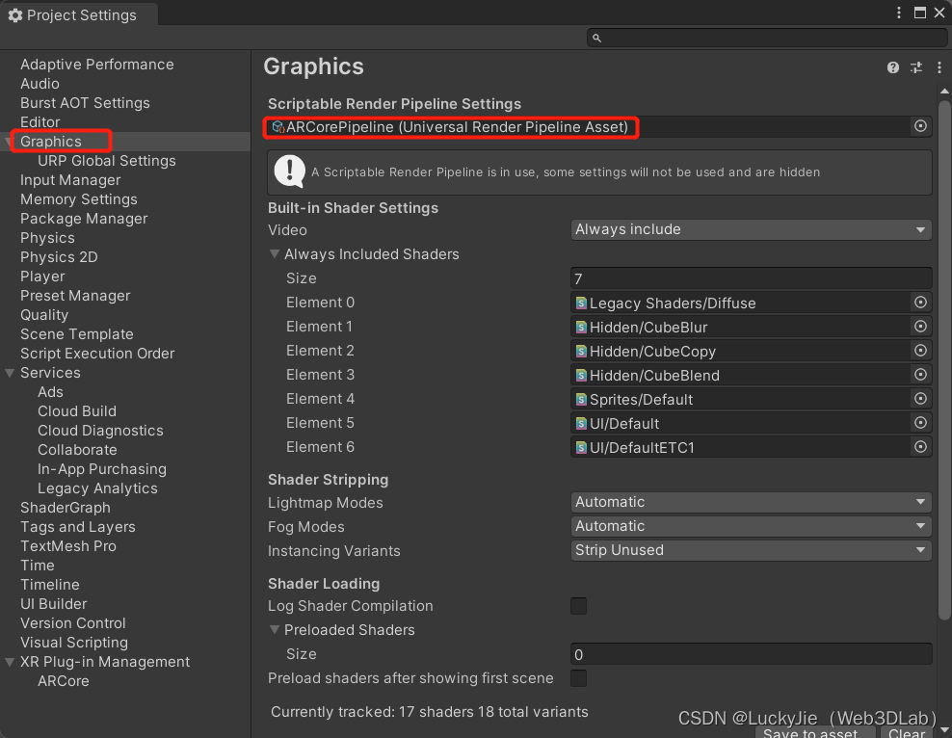Click the object picker for Element 1
The width and height of the screenshot is (952, 738).
920,327
